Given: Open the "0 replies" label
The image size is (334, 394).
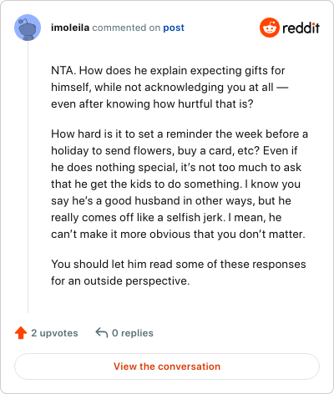Looking at the screenshot, I should (x=133, y=333).
